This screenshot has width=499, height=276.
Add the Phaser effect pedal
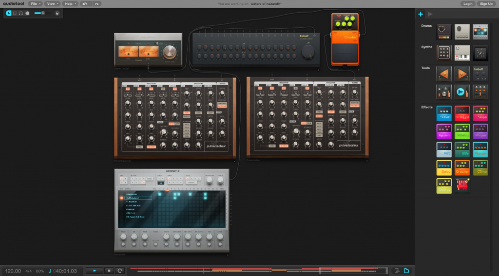[480, 131]
